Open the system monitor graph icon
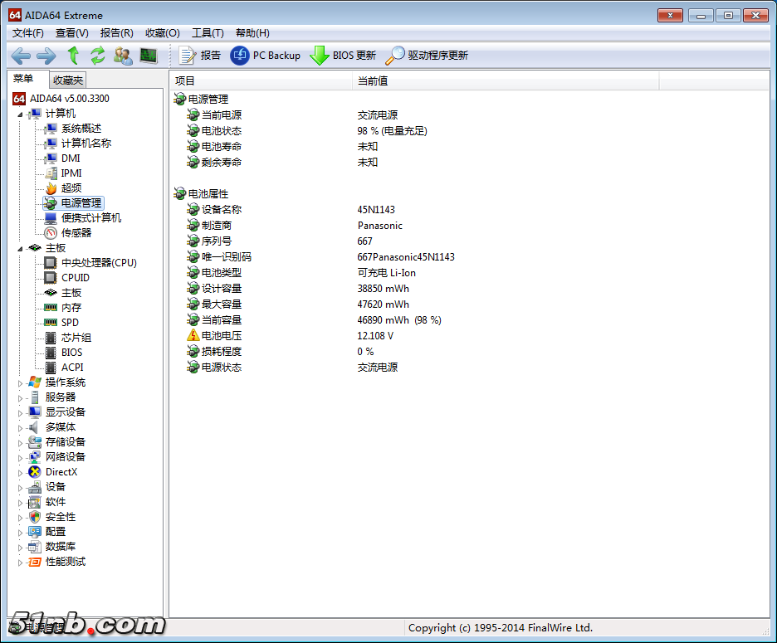This screenshot has width=777, height=643. [149, 56]
